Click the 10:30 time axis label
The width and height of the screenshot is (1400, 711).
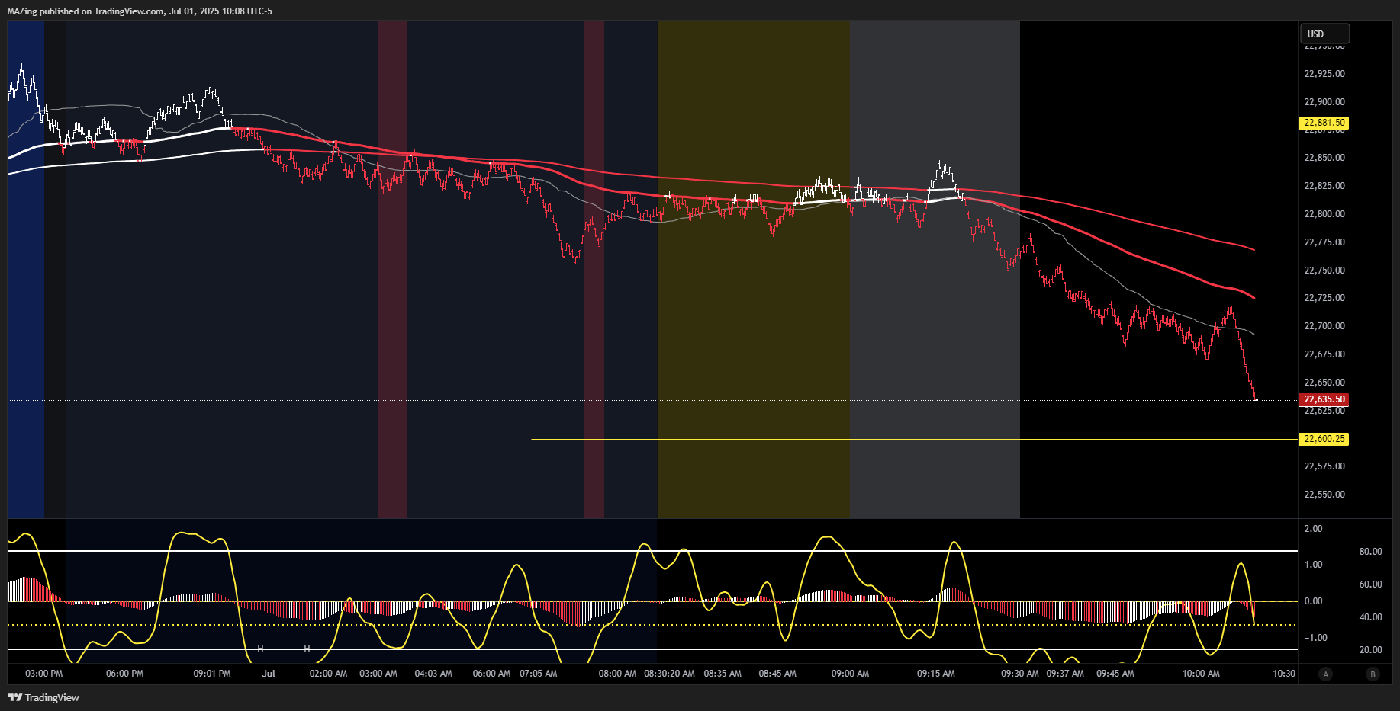(x=1284, y=674)
